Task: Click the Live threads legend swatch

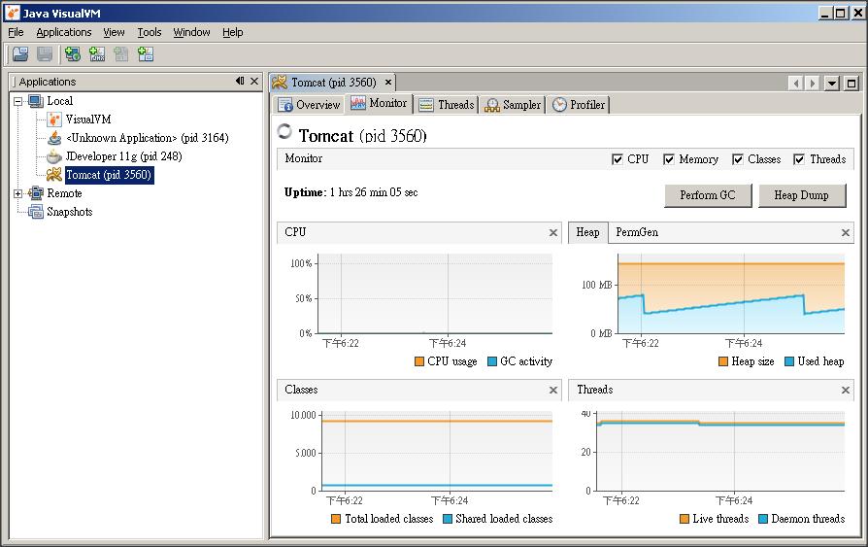Action: (684, 519)
